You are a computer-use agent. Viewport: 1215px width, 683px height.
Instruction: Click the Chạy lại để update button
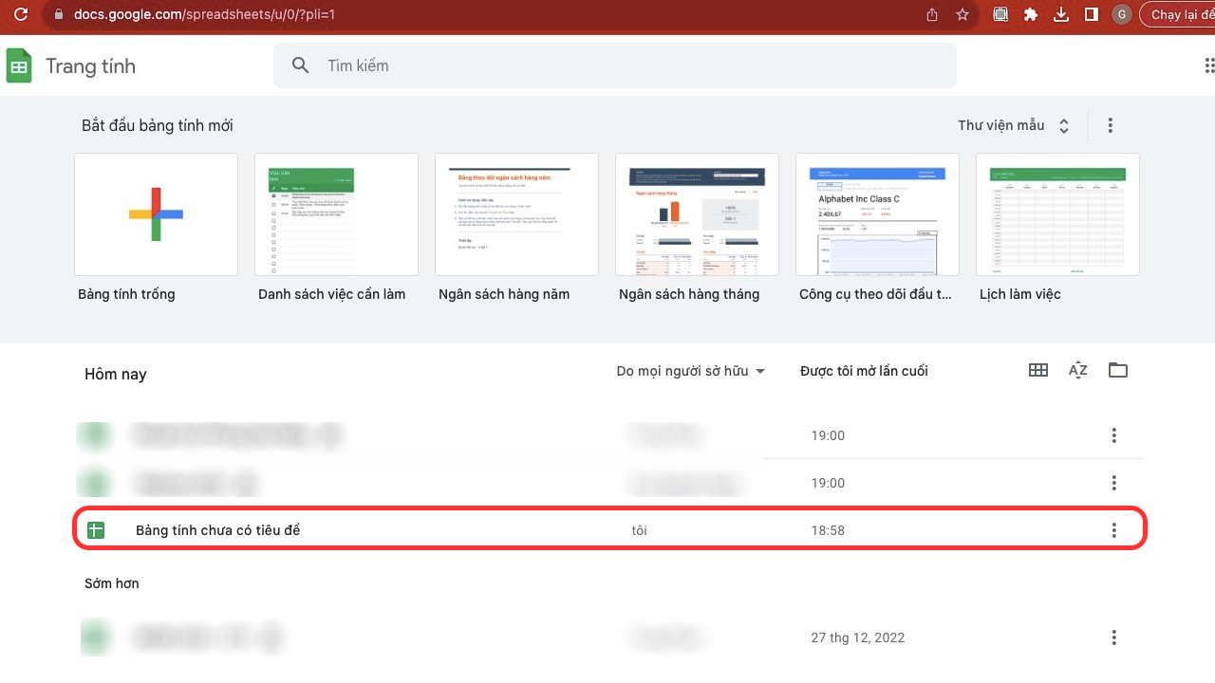click(1177, 14)
